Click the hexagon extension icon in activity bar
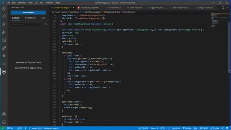The height and width of the screenshot is (130, 231). tap(4, 56)
